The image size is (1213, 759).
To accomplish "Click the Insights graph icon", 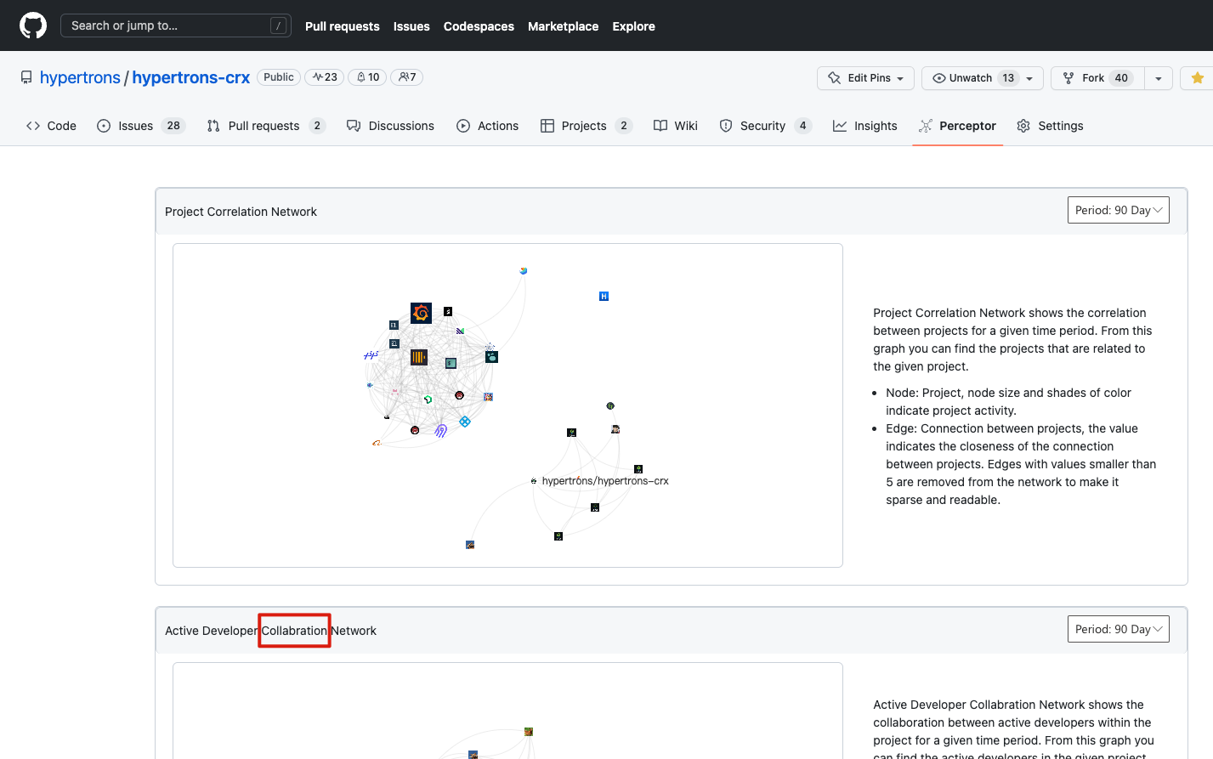I will click(839, 125).
